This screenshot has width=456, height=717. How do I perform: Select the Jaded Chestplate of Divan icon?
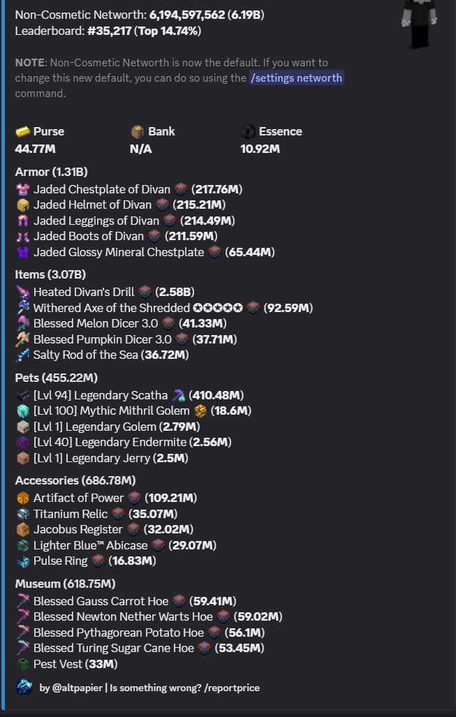[x=23, y=189]
